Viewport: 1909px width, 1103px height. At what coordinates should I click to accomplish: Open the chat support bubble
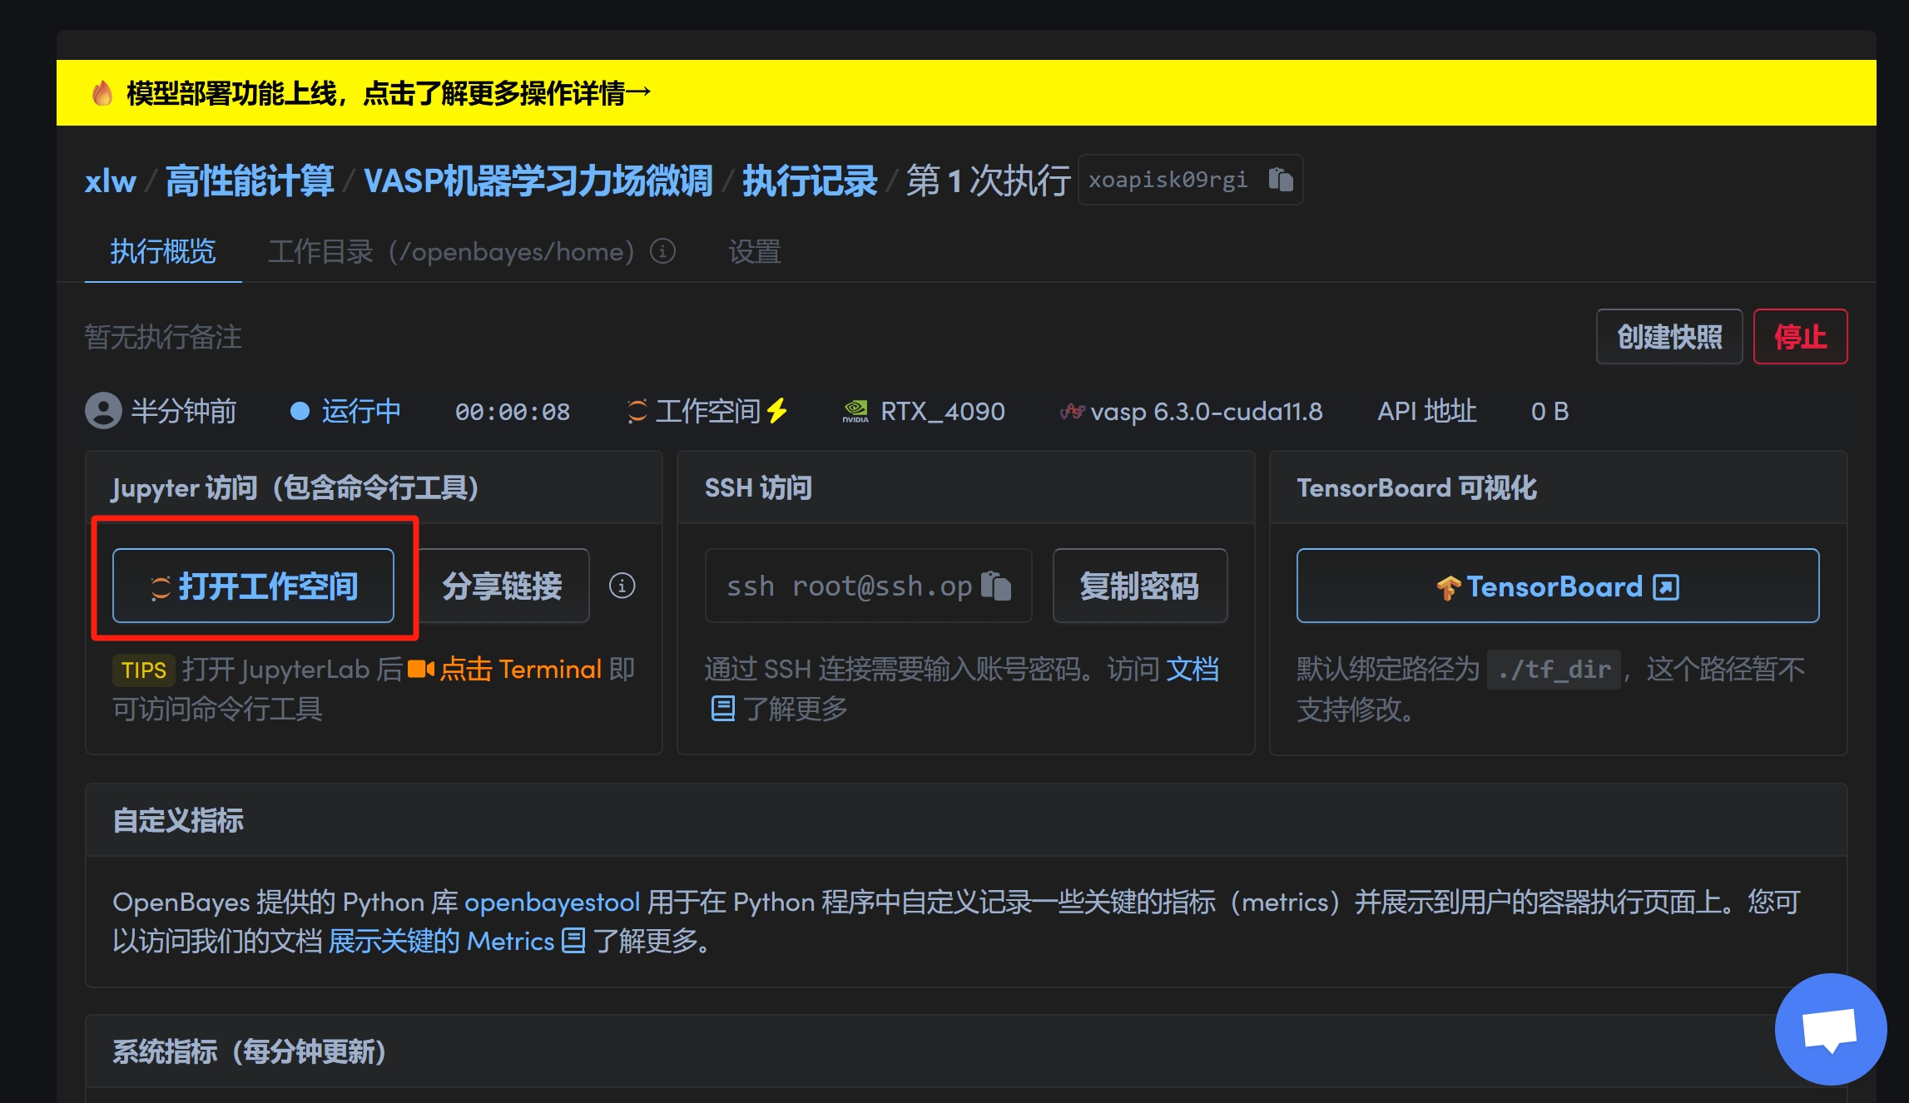1829,1029
